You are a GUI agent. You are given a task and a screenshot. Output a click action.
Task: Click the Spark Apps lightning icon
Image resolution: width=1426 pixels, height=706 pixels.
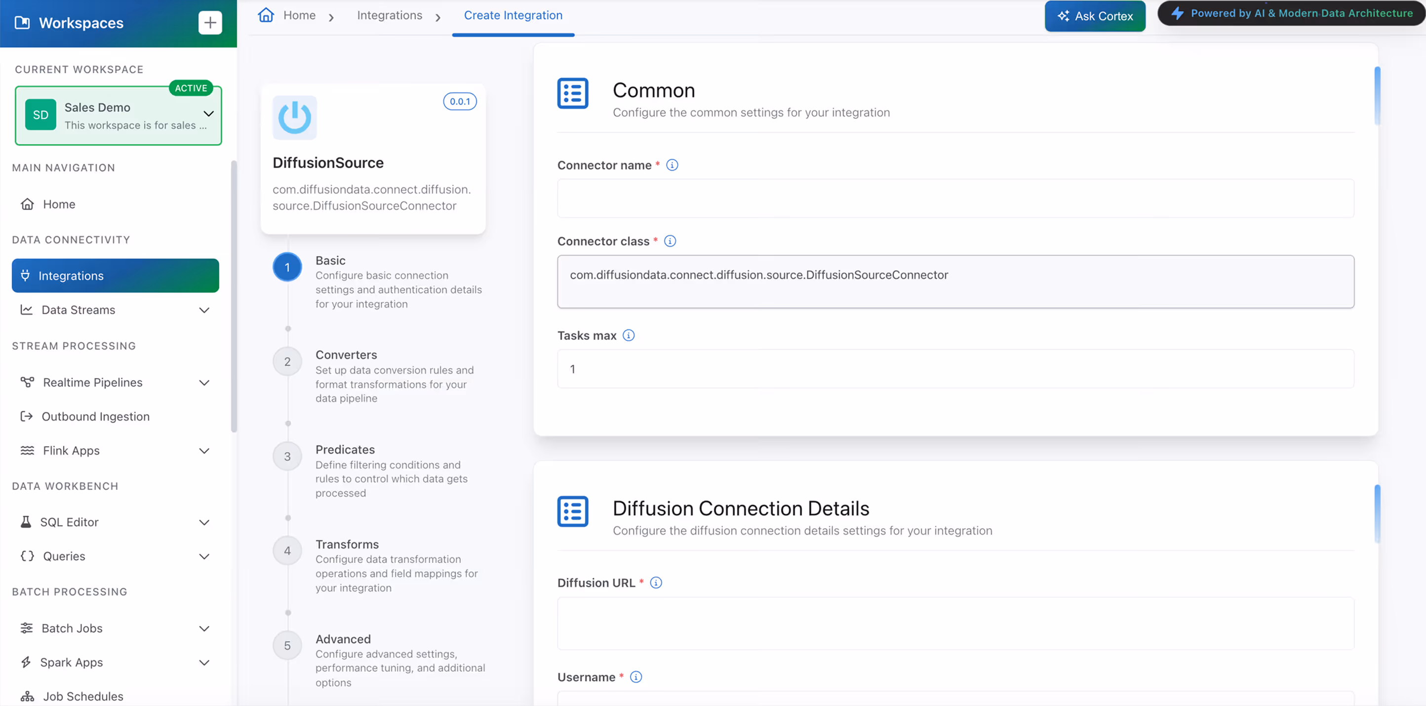(26, 662)
